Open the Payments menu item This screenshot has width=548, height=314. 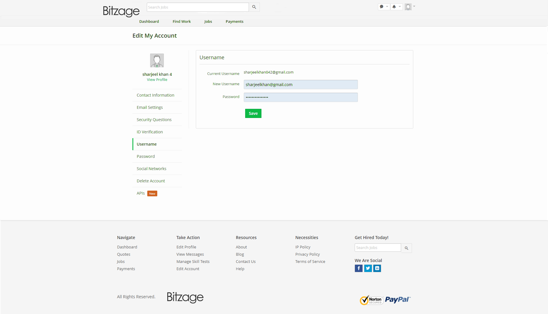coord(234,21)
